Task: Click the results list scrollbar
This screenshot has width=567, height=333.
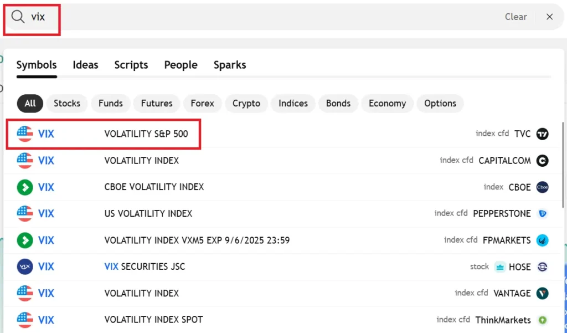Action: click(563, 165)
